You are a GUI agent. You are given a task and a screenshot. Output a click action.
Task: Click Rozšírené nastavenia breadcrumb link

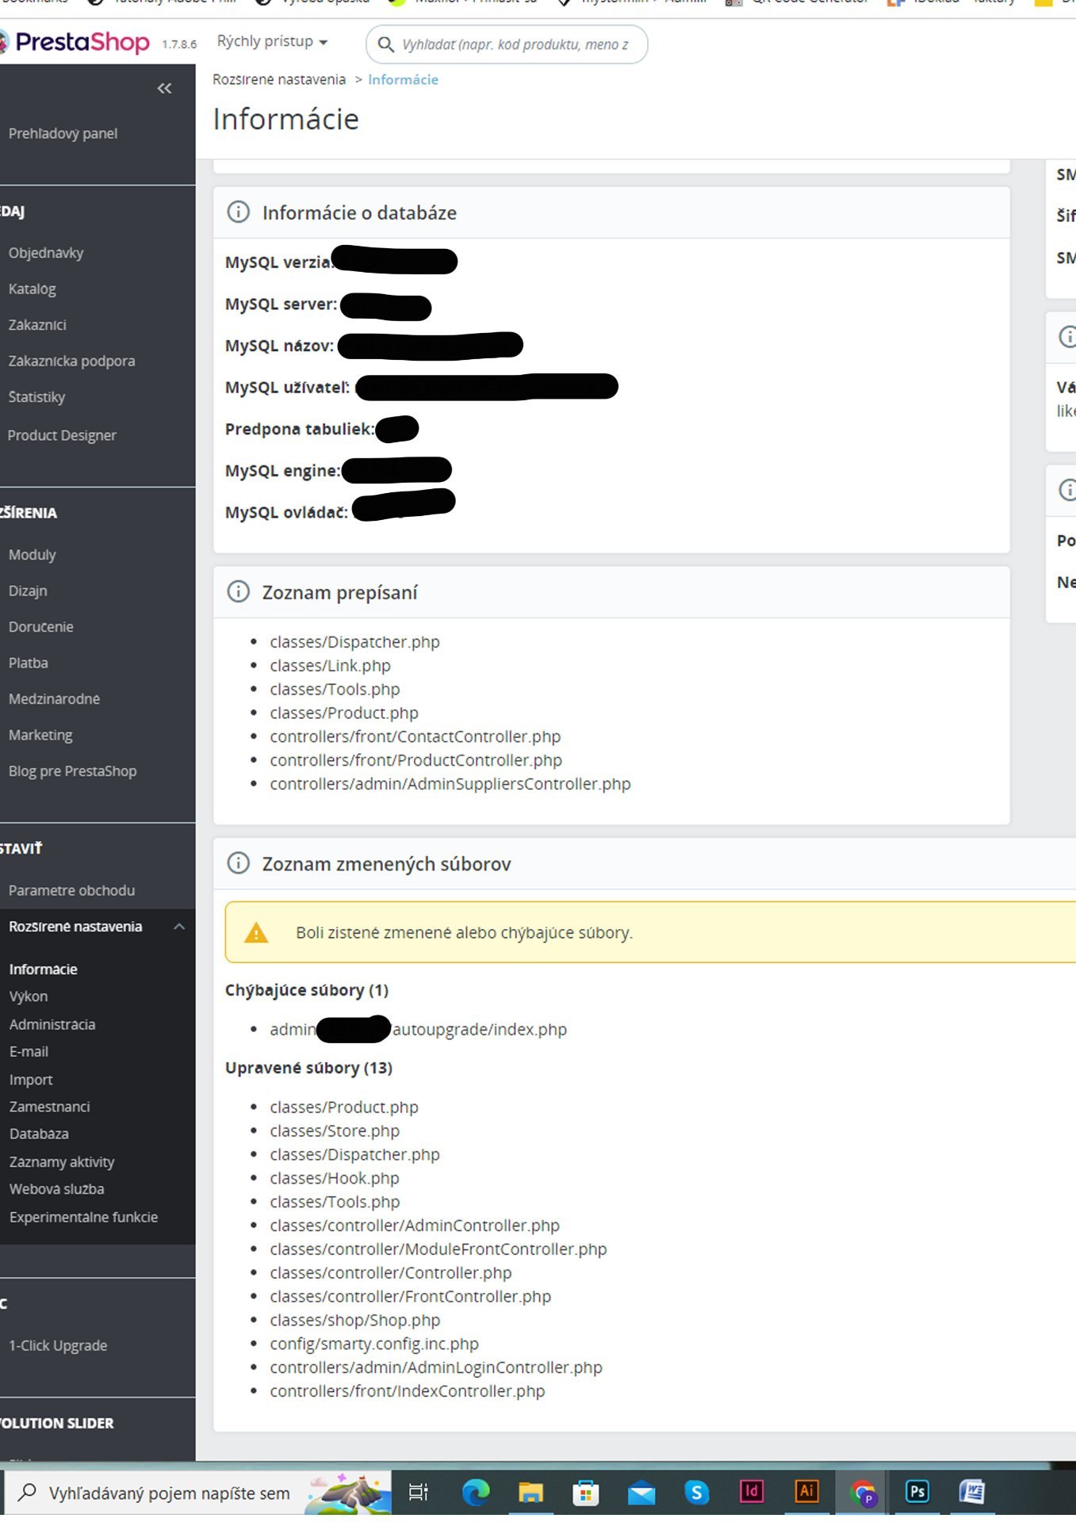[x=279, y=79]
